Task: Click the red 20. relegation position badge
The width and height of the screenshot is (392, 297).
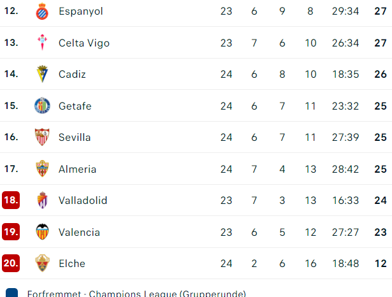Action: coord(11,263)
